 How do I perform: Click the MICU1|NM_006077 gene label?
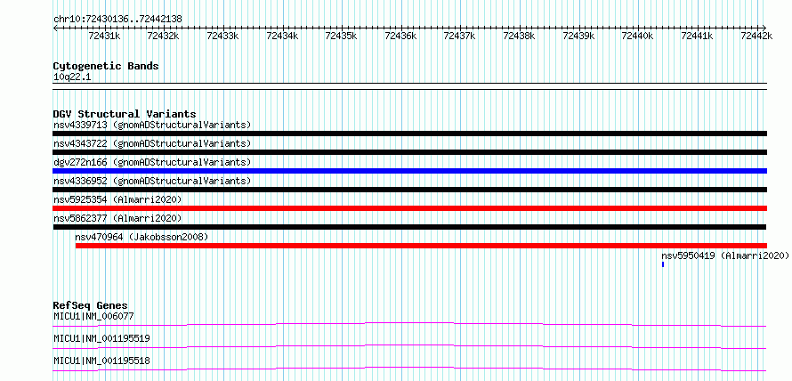click(x=93, y=317)
